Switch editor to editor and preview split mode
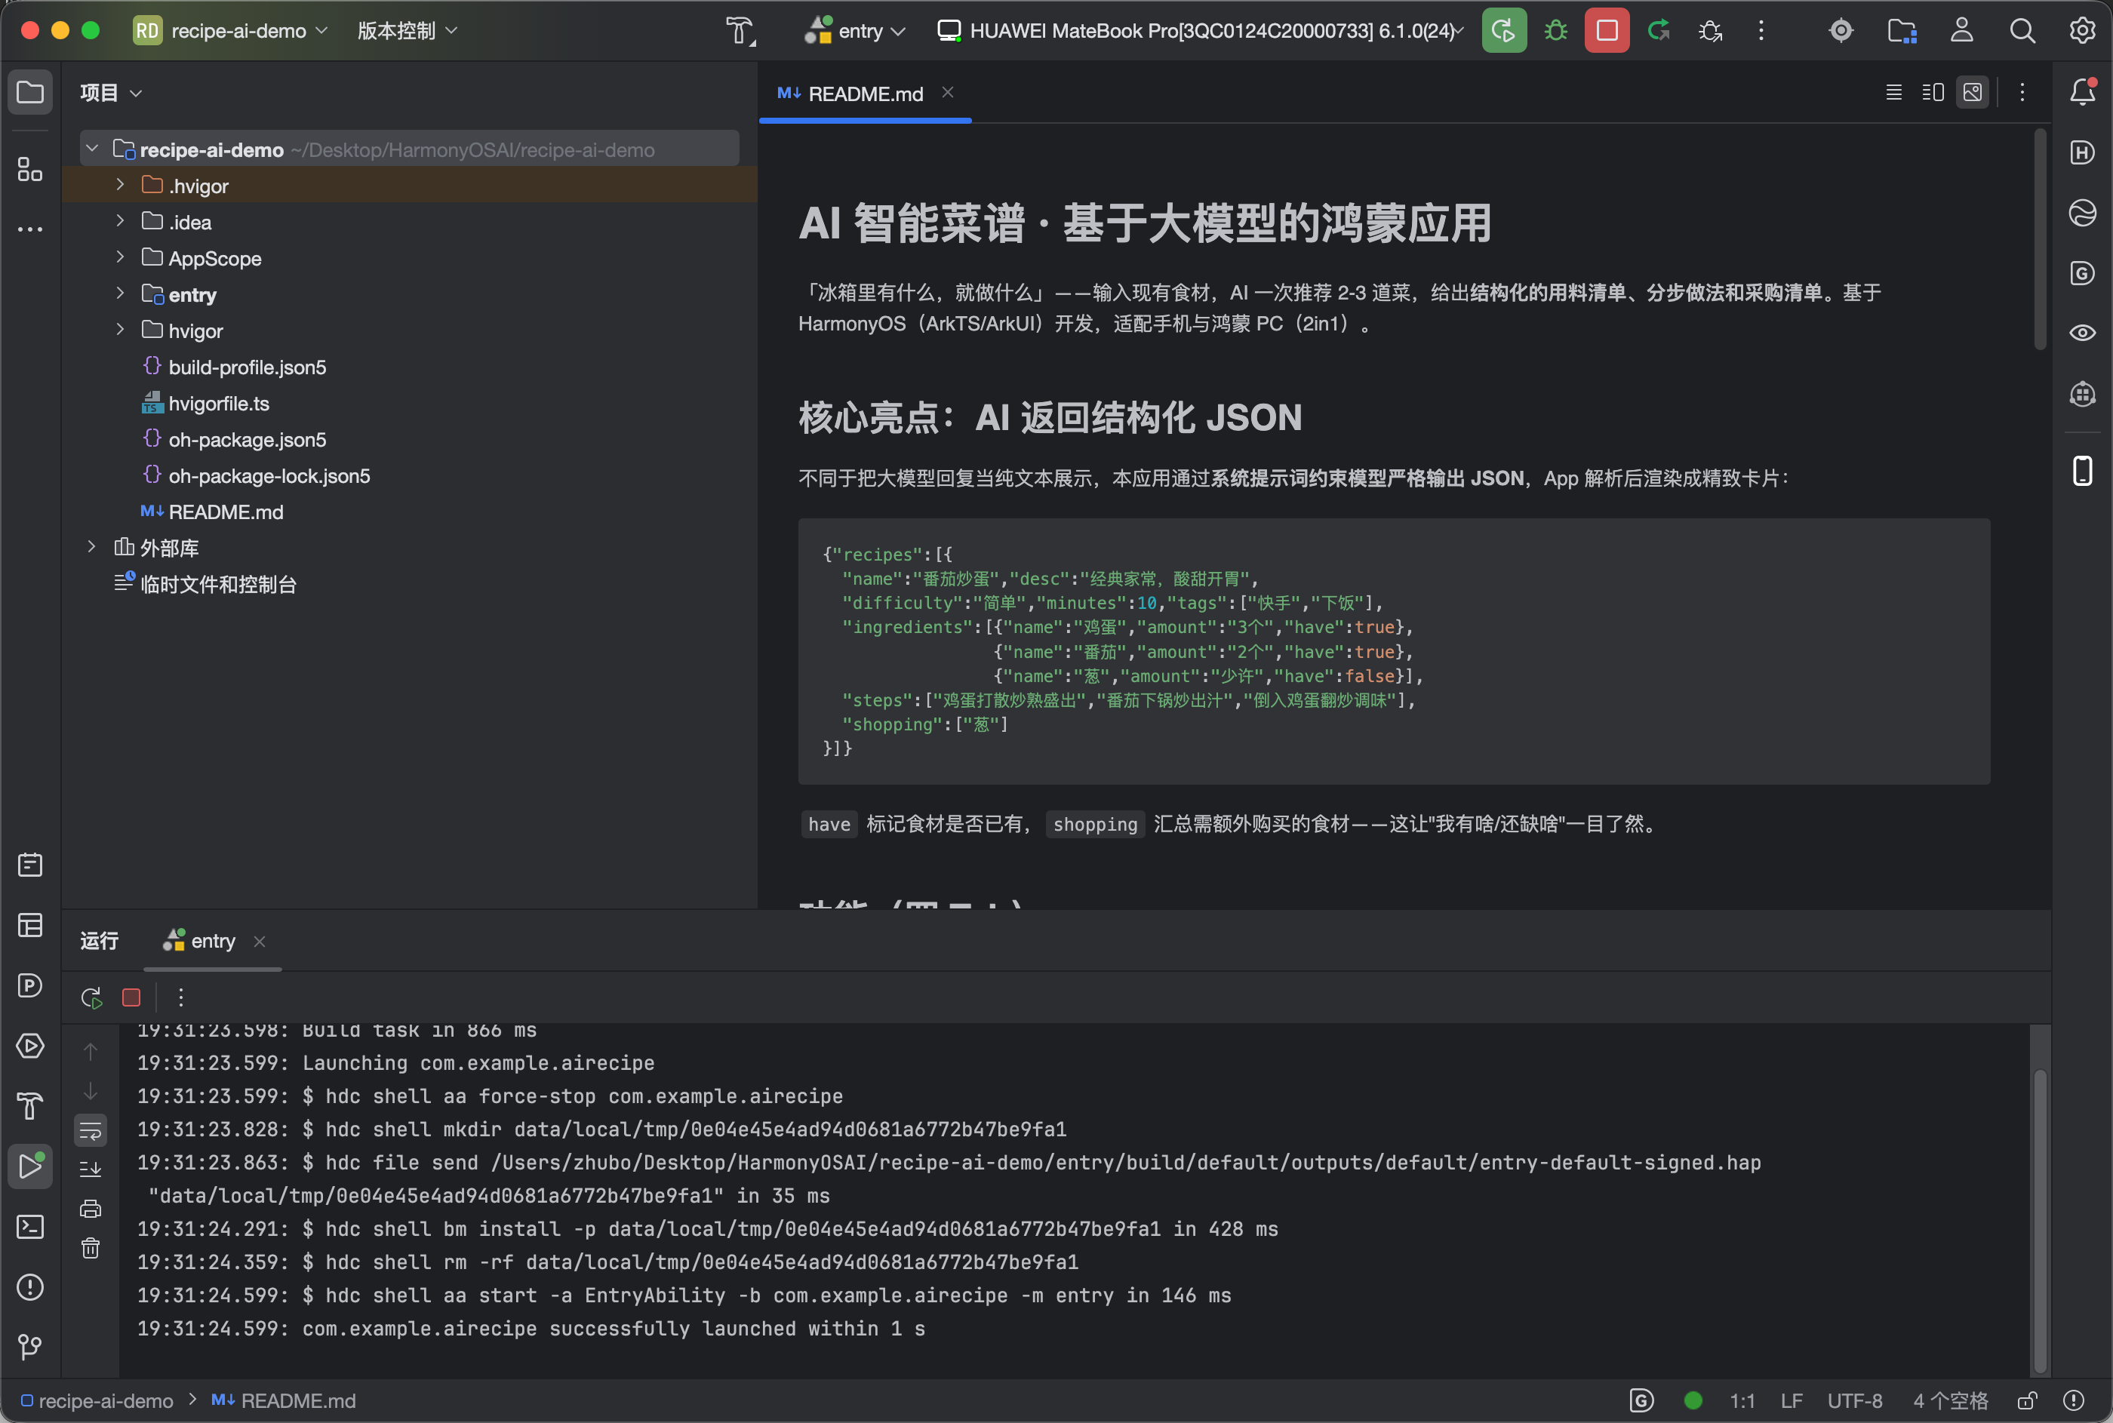 click(x=1933, y=91)
